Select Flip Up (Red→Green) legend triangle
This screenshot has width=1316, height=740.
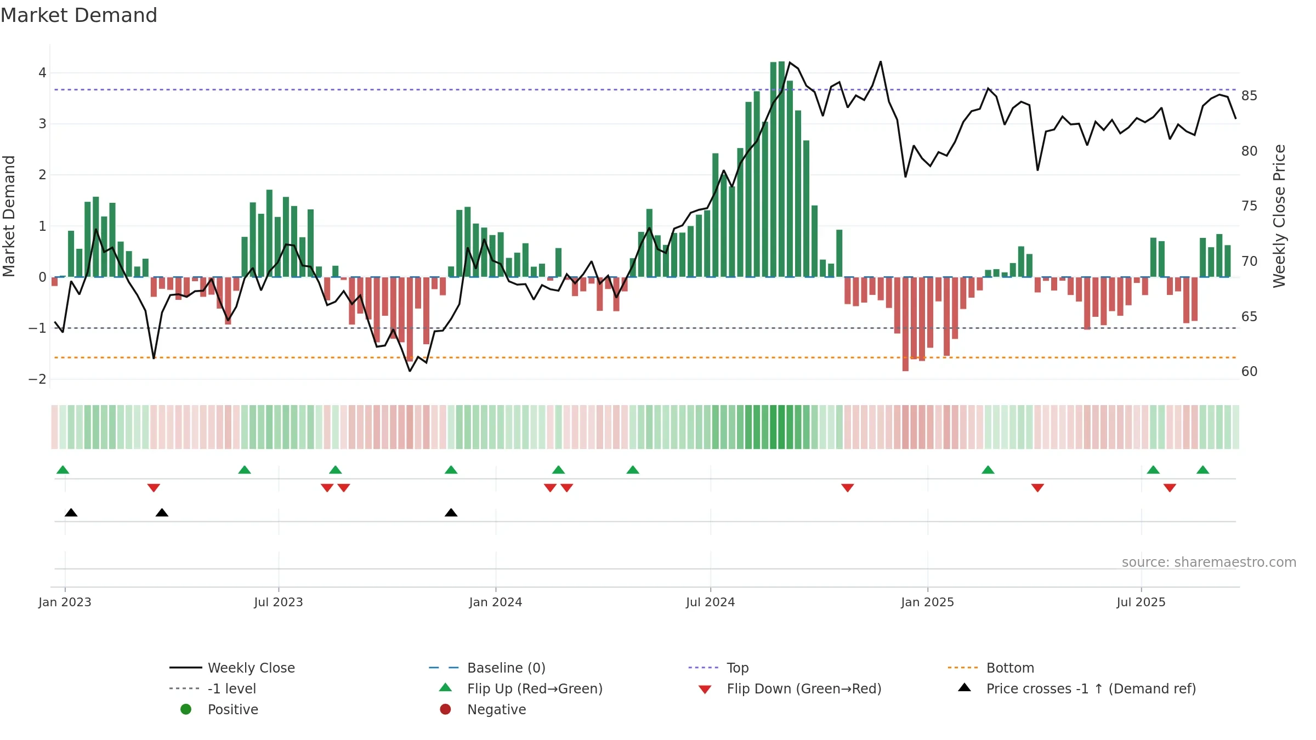coord(446,687)
